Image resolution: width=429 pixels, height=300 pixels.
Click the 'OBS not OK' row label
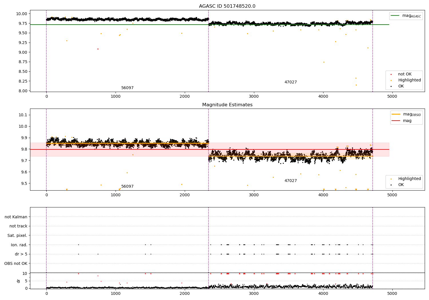(16, 263)
